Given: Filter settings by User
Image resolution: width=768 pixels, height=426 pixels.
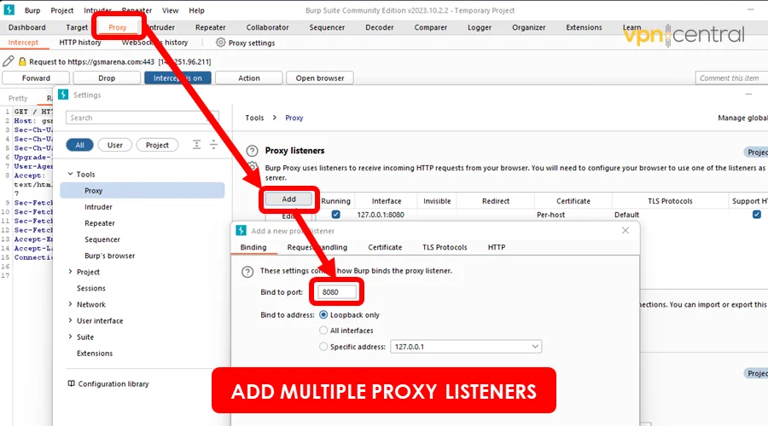Looking at the screenshot, I should pyautogui.click(x=115, y=145).
